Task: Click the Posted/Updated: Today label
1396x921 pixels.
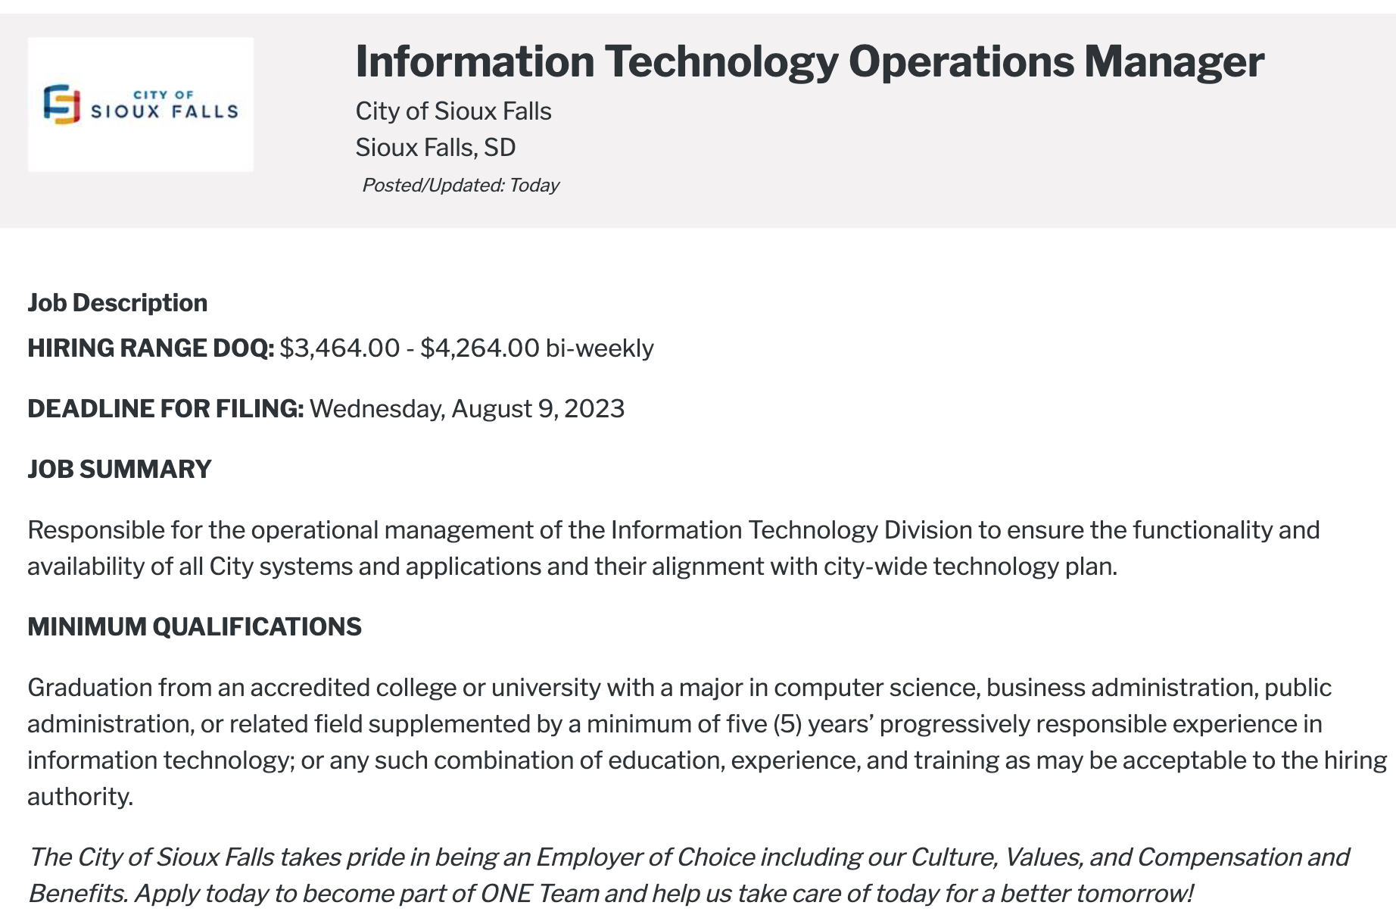Action: coord(460,186)
